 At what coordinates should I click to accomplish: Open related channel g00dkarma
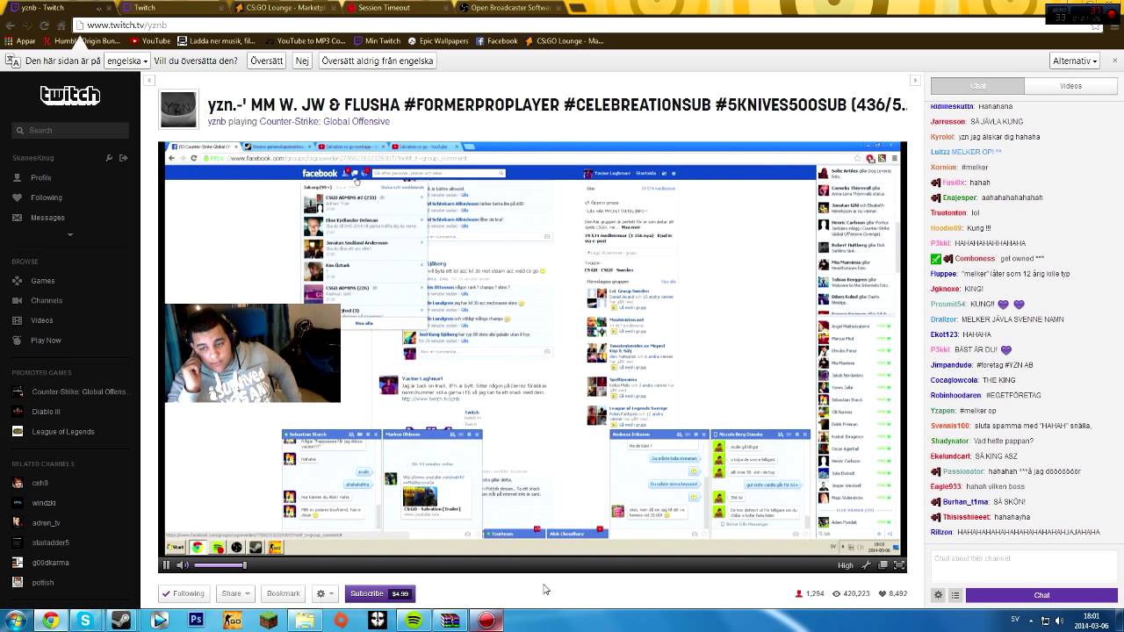point(50,563)
